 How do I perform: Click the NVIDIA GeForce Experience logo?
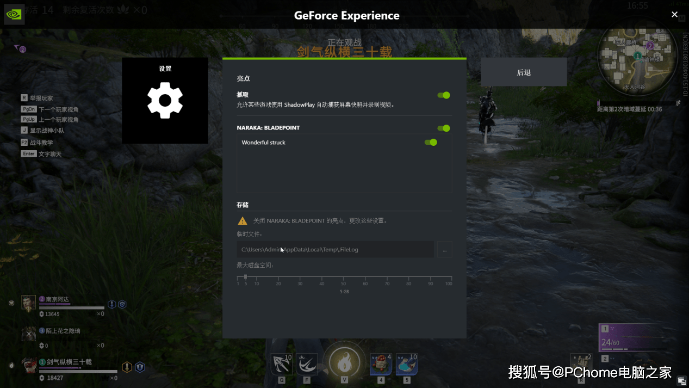13,14
